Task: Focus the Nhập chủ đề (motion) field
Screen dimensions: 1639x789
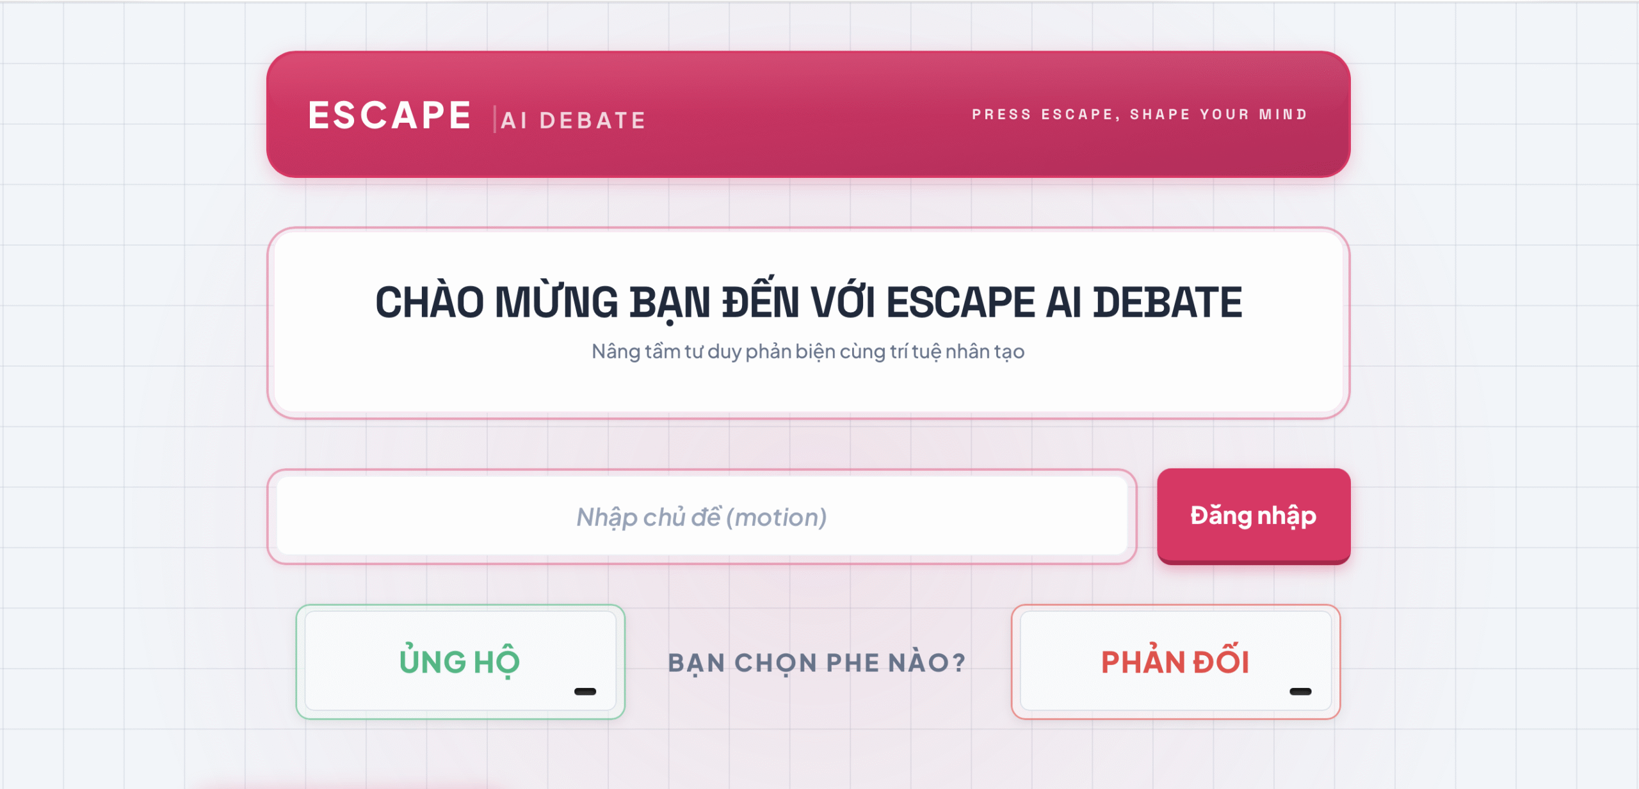Action: click(701, 516)
